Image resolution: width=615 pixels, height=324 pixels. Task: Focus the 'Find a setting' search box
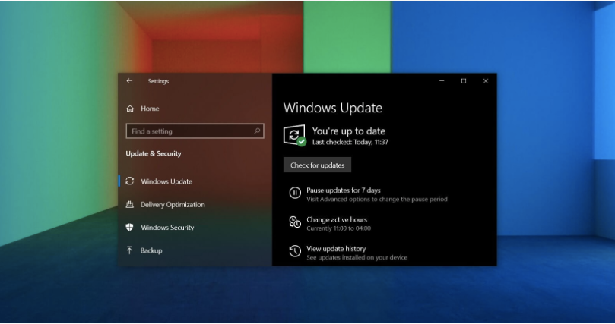point(195,131)
